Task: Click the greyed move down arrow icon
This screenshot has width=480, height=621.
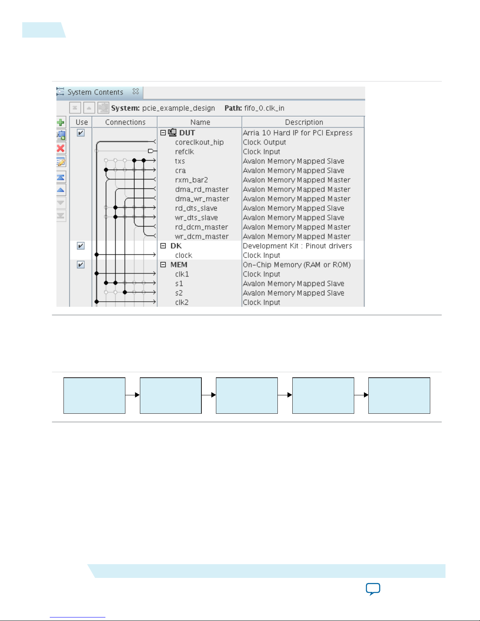Action: click(61, 203)
